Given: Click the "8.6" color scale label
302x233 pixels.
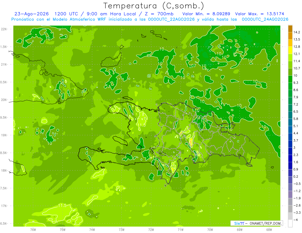Looking at the screenshot, I should (x=296, y=90).
